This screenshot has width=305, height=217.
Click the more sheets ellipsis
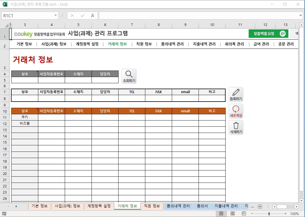click(252, 207)
